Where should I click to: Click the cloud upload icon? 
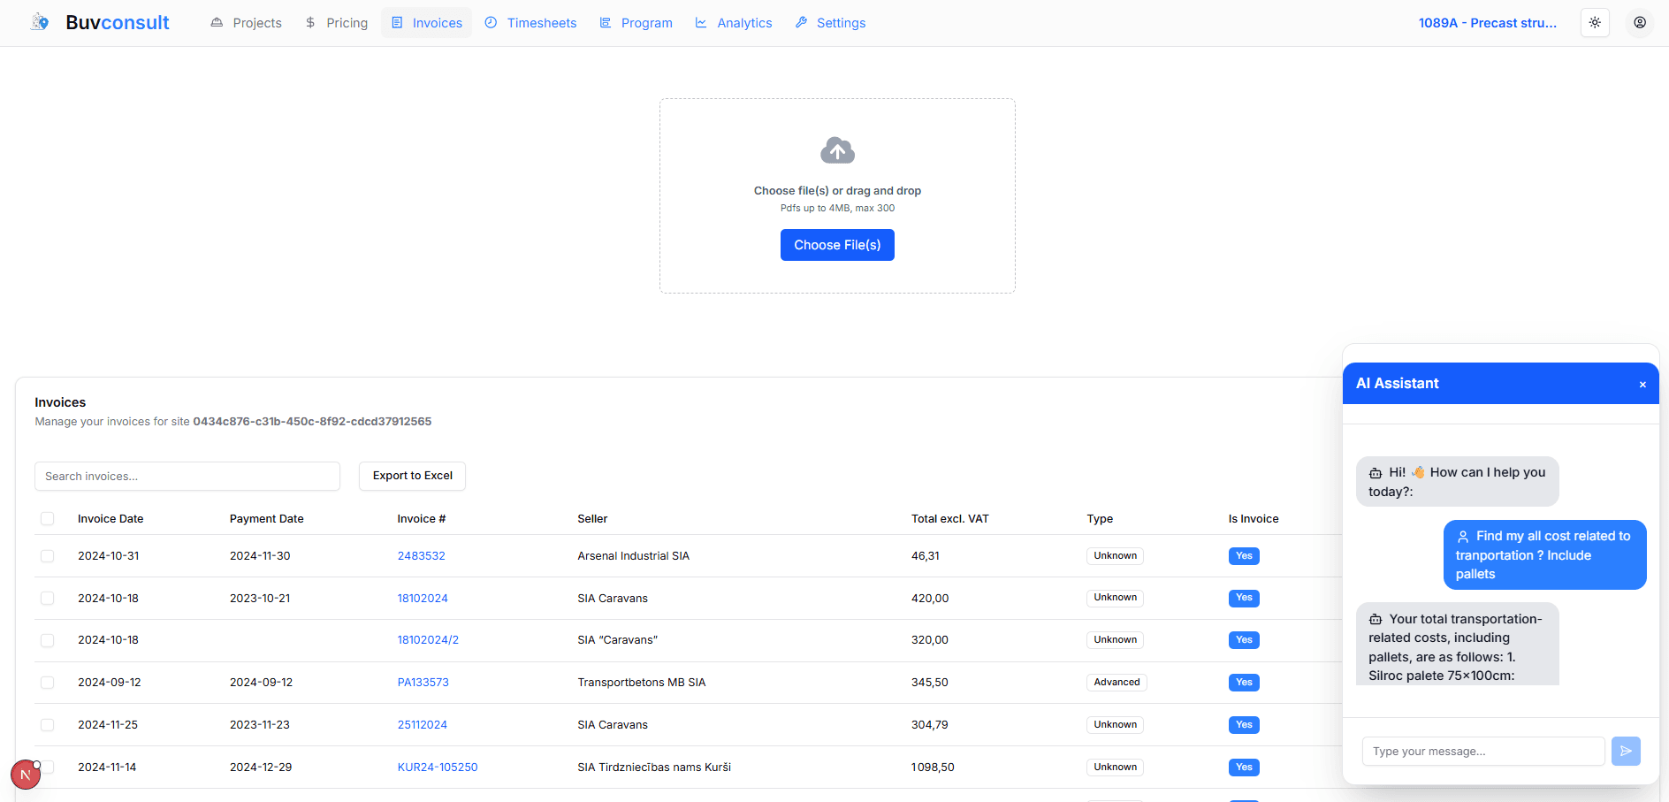coord(837,150)
